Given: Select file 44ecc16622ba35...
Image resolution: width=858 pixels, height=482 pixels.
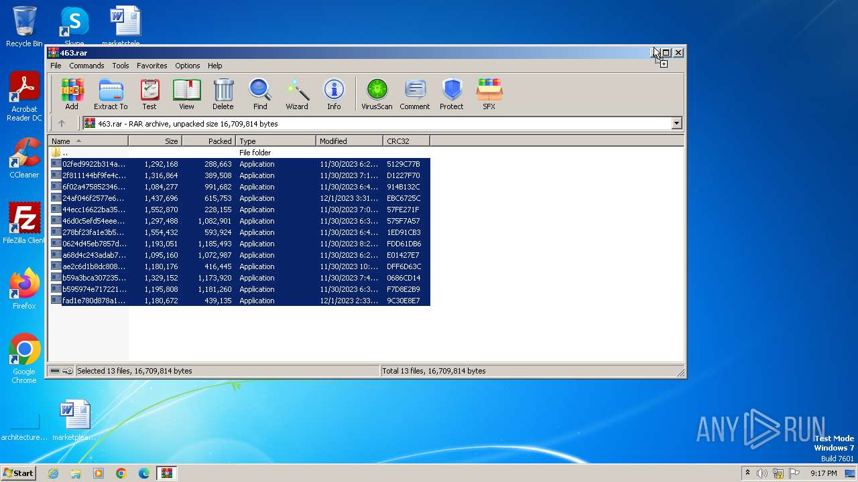Looking at the screenshot, I should 239,210.
